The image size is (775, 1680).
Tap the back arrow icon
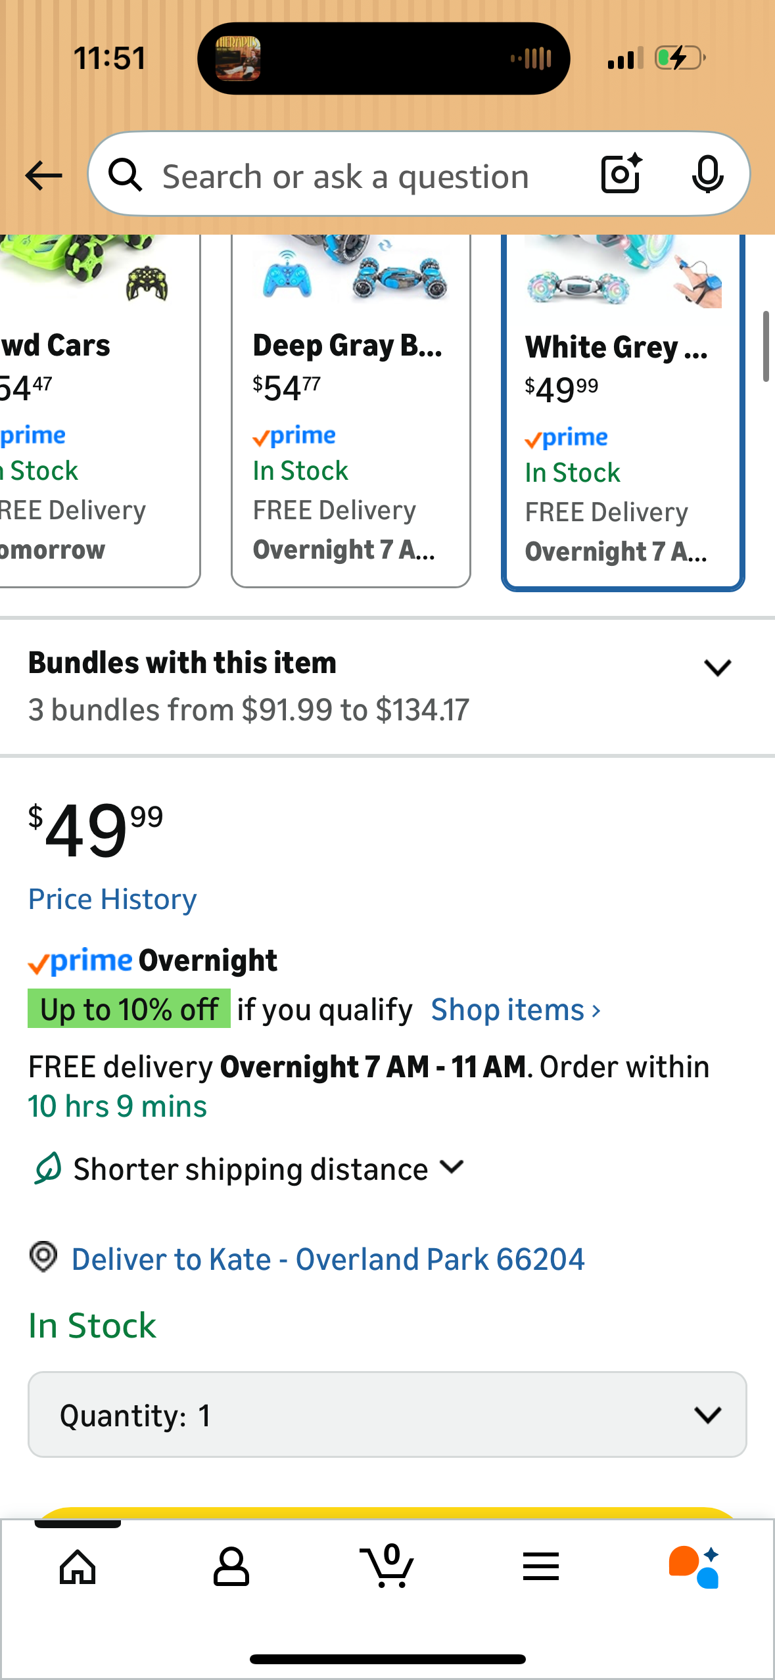pos(43,175)
